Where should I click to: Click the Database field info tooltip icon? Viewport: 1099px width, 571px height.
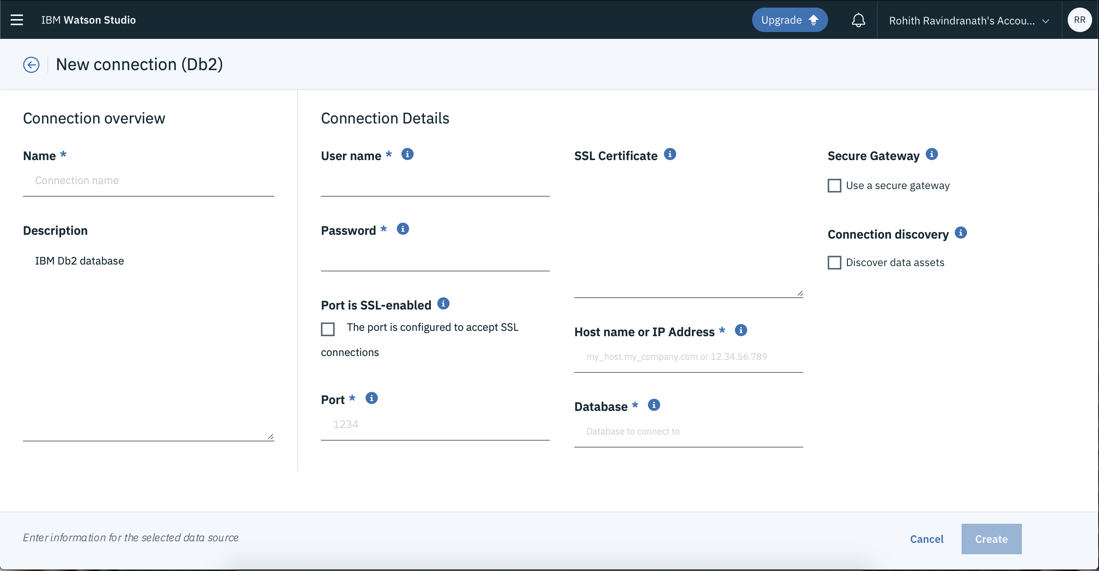pos(653,405)
